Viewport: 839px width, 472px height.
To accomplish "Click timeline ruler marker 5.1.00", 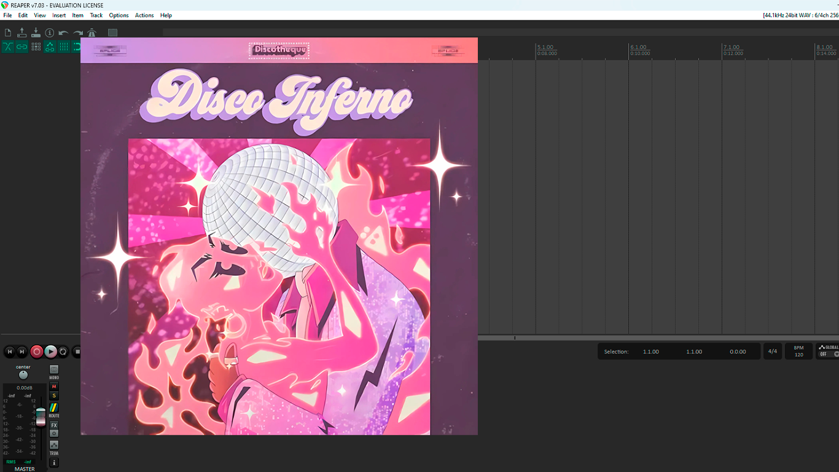I will point(545,47).
